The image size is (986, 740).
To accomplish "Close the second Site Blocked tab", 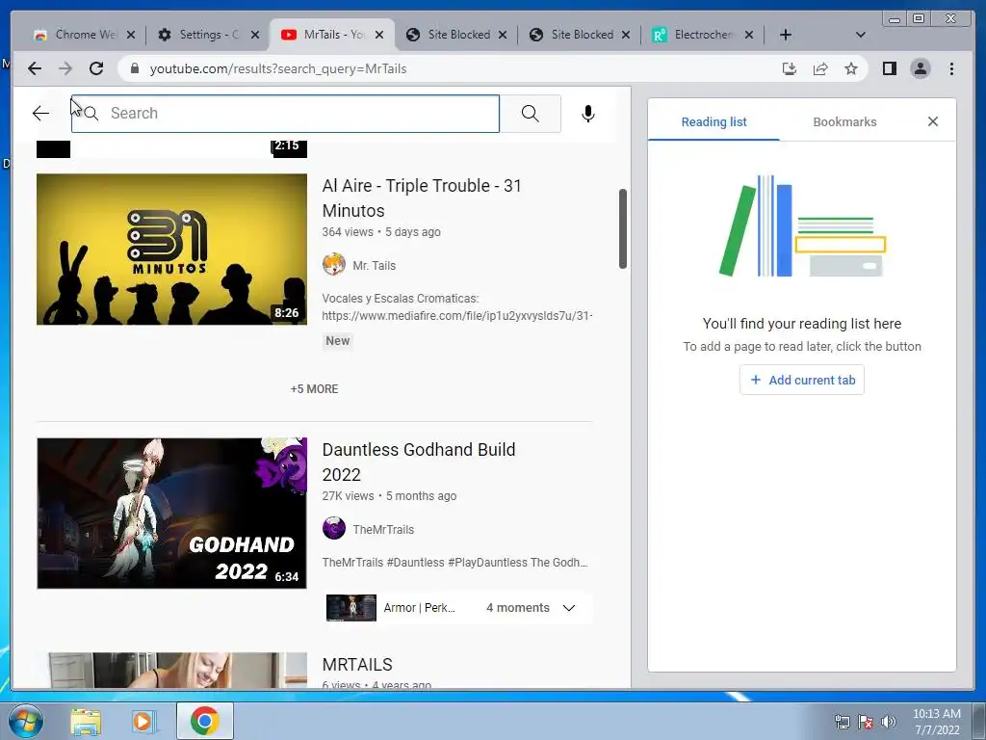I will pos(626,35).
